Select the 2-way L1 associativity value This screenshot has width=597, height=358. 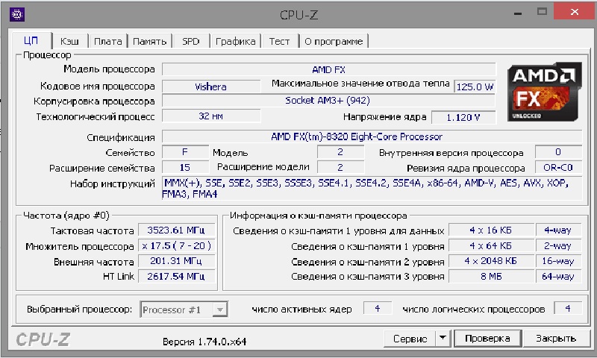pos(558,246)
